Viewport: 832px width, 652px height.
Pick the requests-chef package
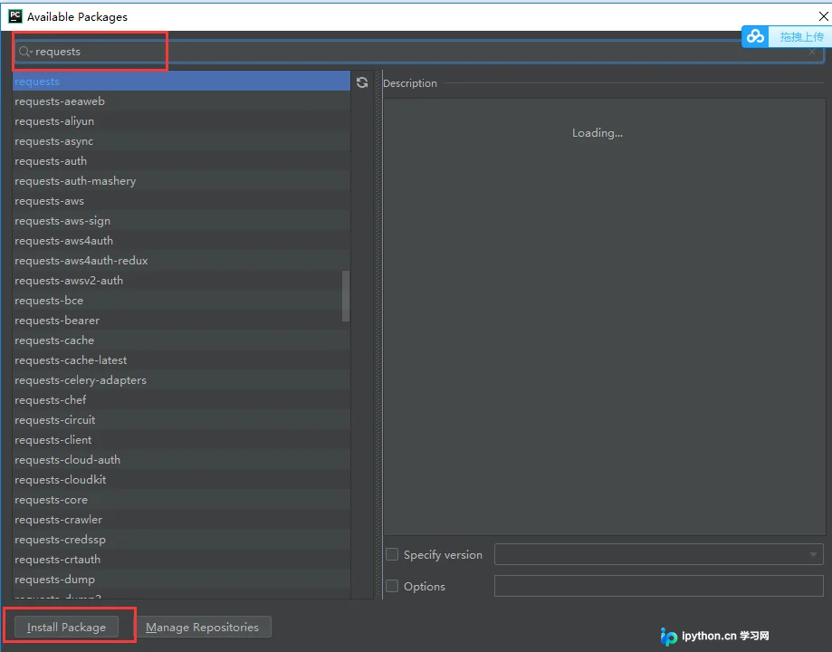pyautogui.click(x=181, y=399)
